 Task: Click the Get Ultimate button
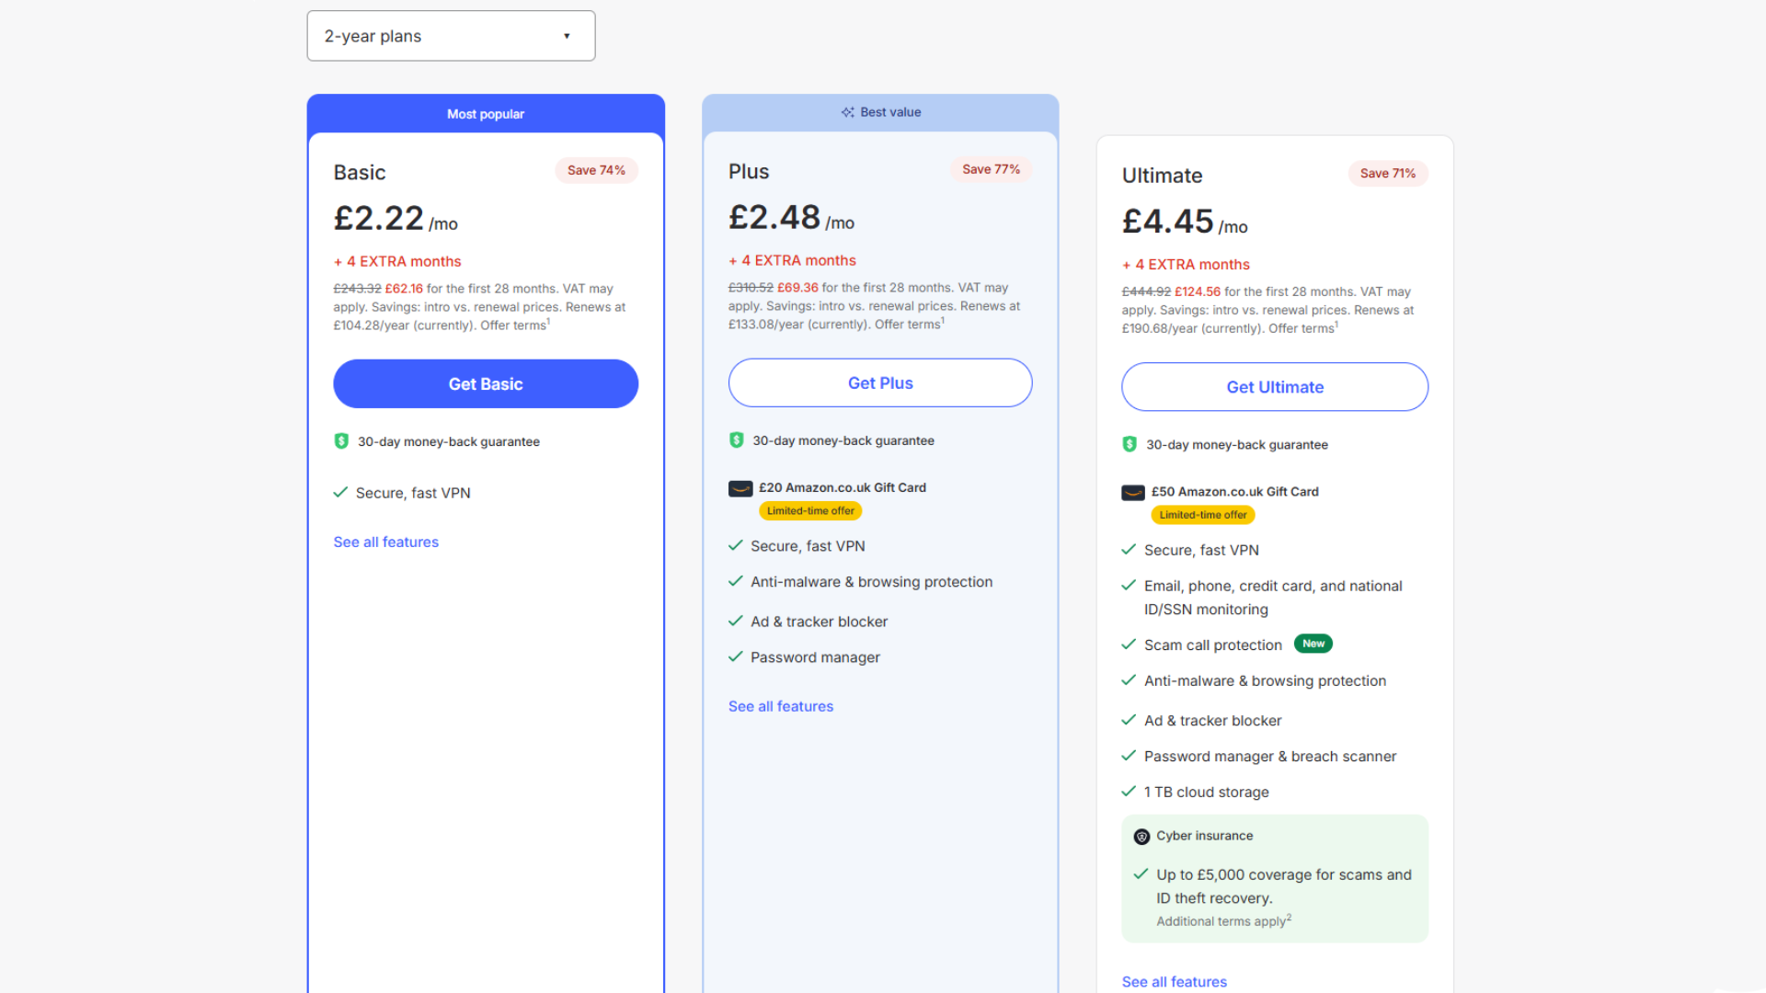click(x=1274, y=386)
